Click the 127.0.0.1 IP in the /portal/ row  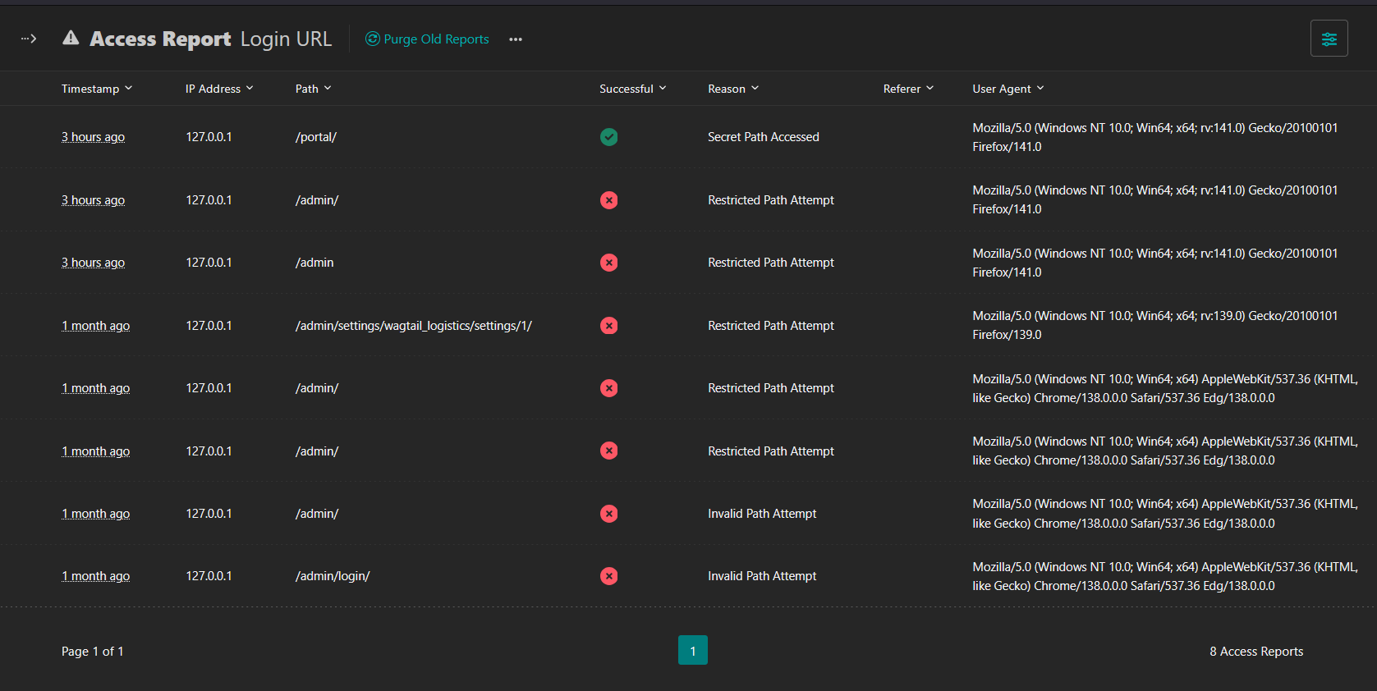209,137
